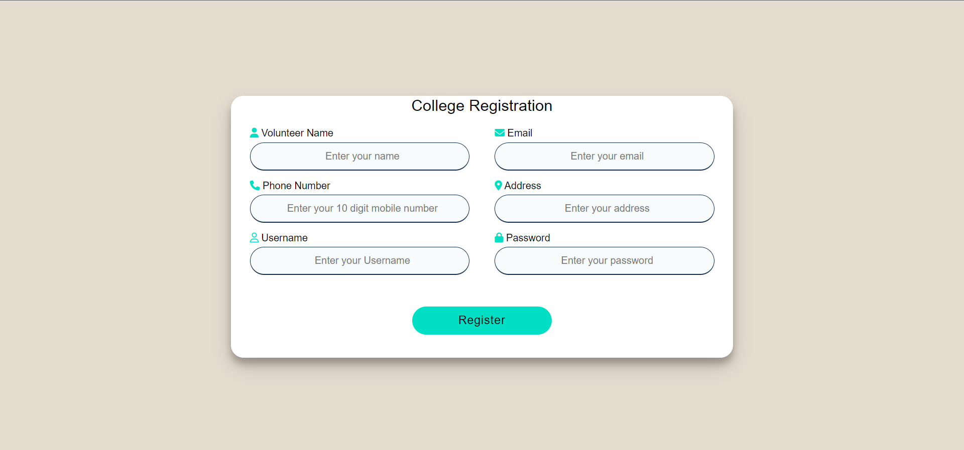Click the Enter your Username field
This screenshot has width=964, height=450.
click(x=359, y=261)
